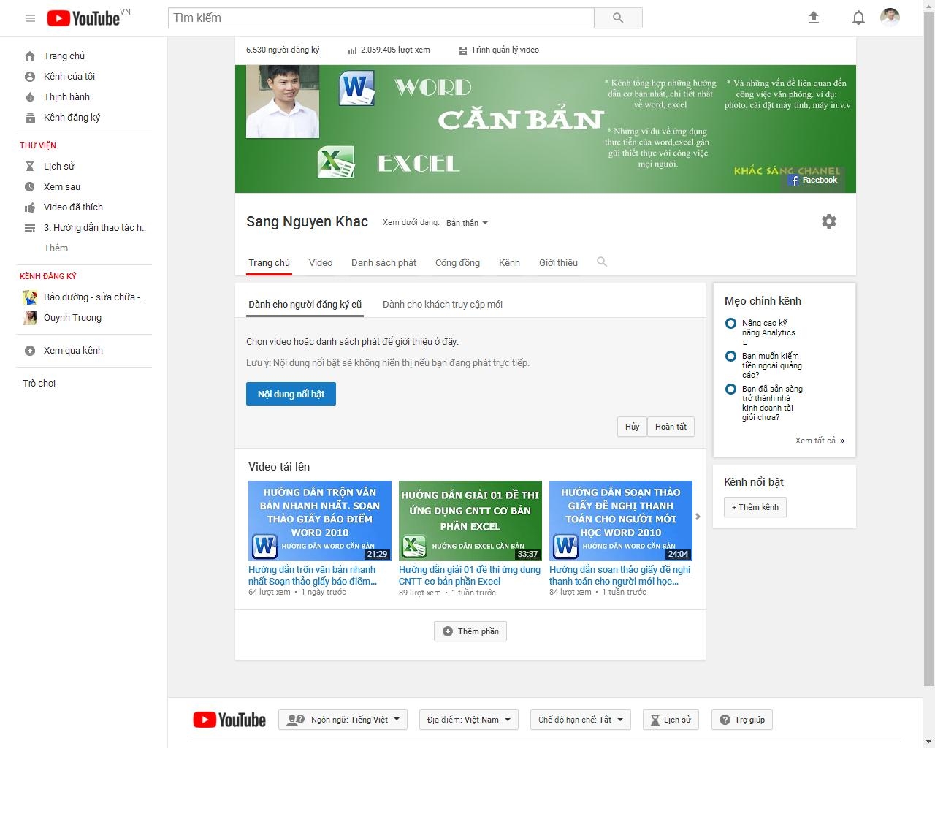935x830 pixels.
Task: Click the search magnifier button
Action: tap(618, 18)
